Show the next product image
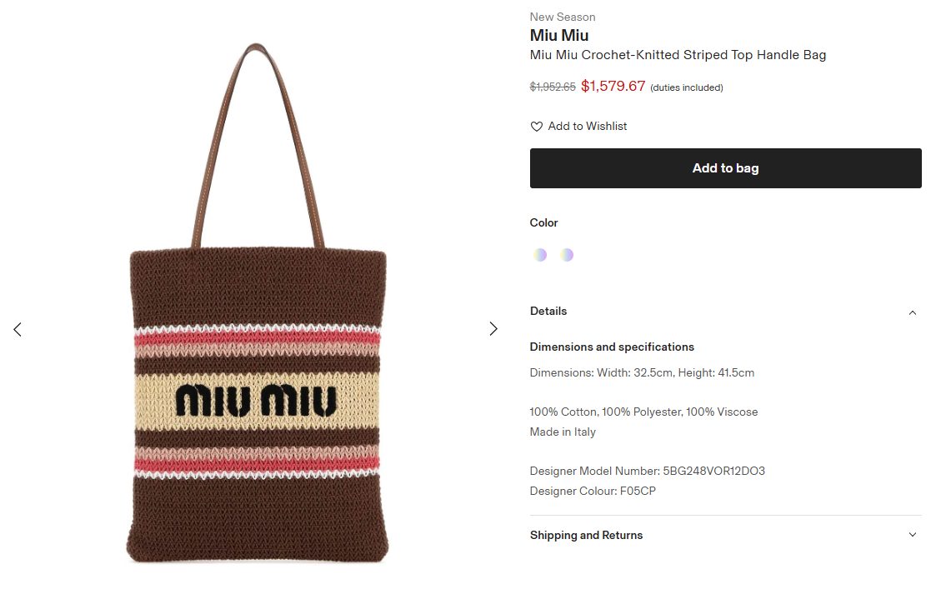The width and height of the screenshot is (936, 599). [x=493, y=329]
